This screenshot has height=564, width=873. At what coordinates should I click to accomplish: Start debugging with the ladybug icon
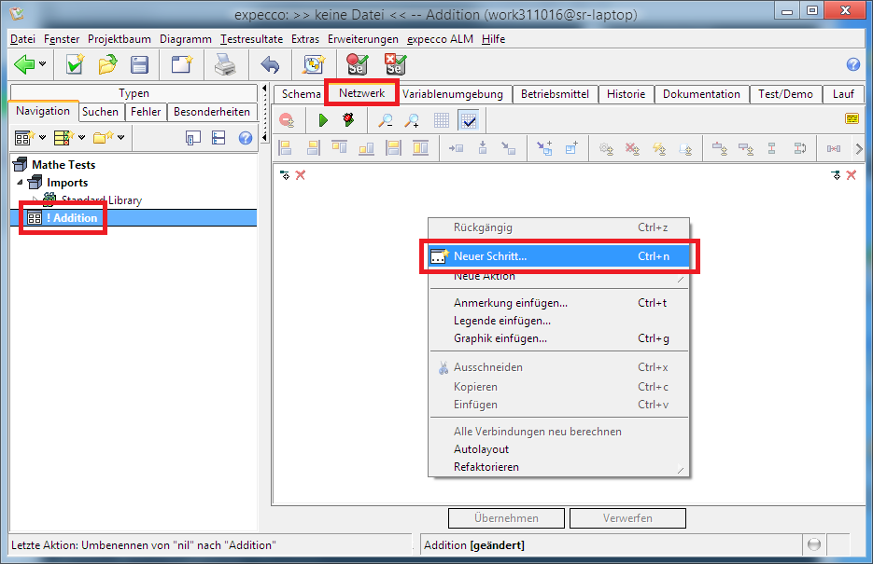click(x=348, y=120)
